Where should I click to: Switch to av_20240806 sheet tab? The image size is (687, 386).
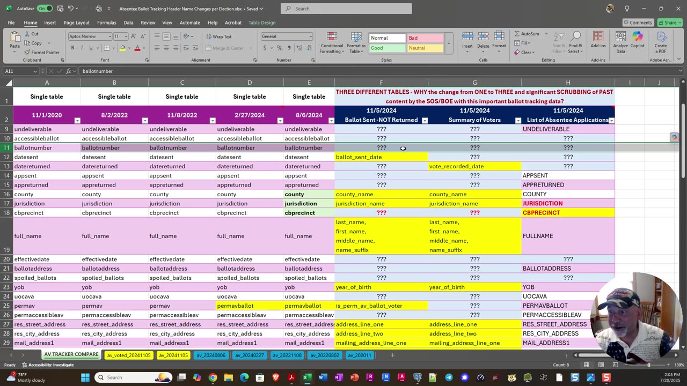click(x=211, y=355)
